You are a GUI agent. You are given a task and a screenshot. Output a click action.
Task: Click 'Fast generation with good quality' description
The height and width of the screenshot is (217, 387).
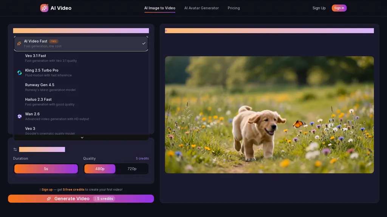pos(50,105)
